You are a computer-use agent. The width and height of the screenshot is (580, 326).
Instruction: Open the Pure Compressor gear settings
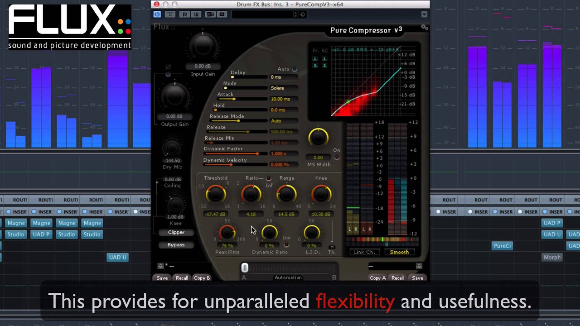[424, 27]
